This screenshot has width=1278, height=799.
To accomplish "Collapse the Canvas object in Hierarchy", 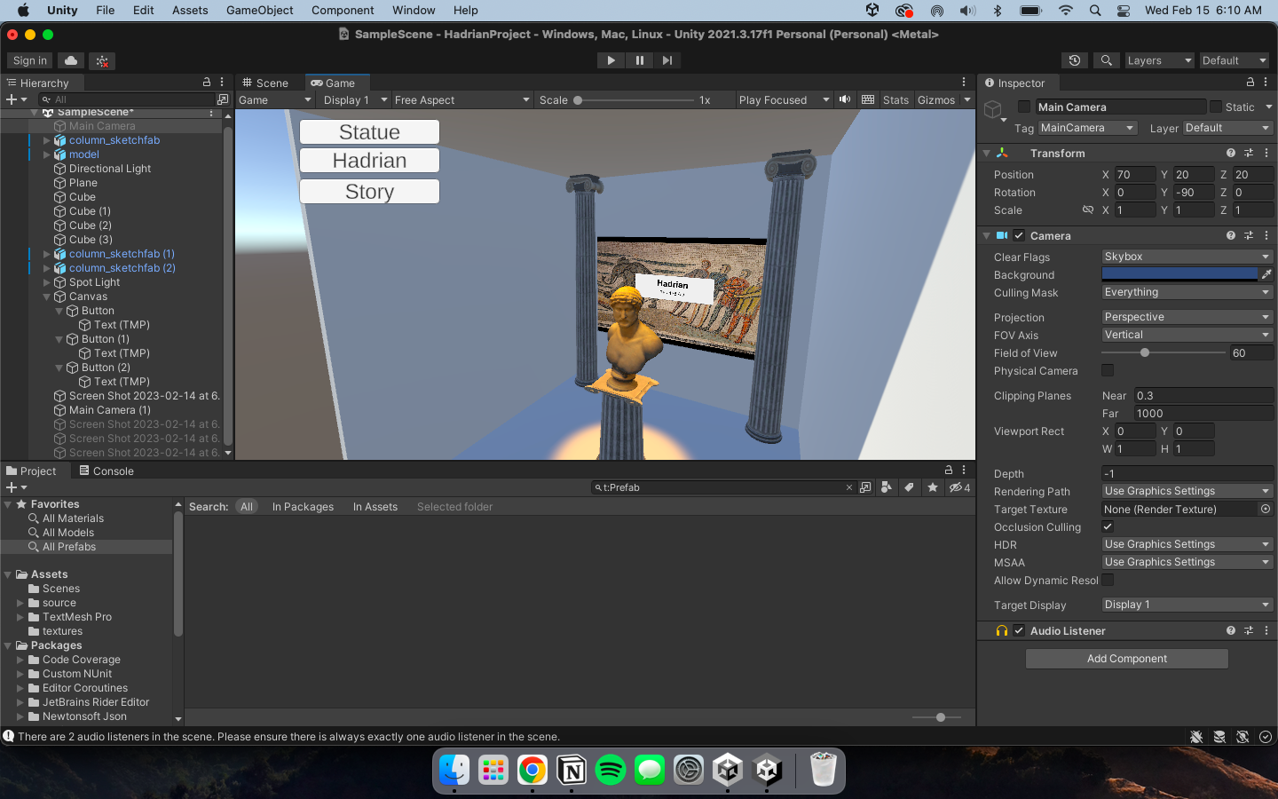I will pyautogui.click(x=47, y=297).
